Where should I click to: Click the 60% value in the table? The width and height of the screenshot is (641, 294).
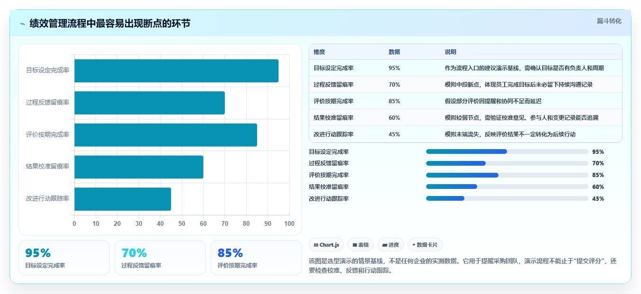click(x=394, y=118)
